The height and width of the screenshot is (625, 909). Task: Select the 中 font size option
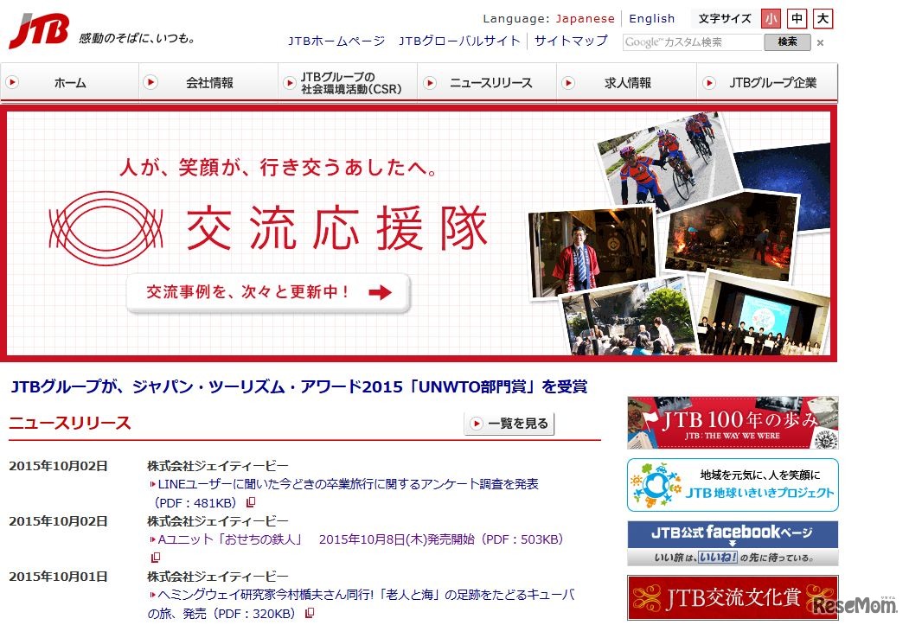tap(796, 18)
